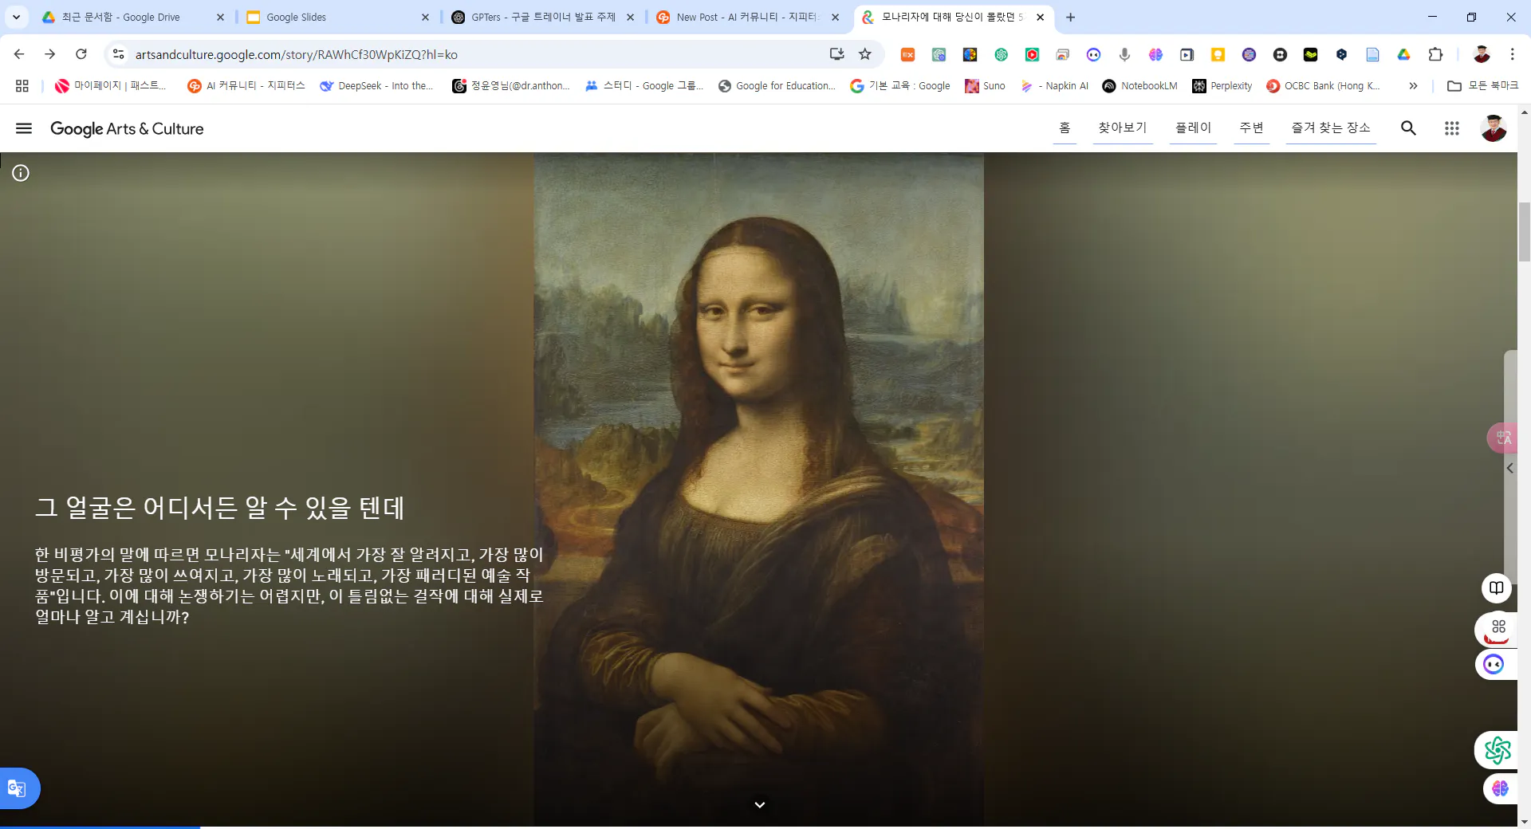Open the Perplexity bookmark
Image resolution: width=1531 pixels, height=829 pixels.
[x=1222, y=85]
